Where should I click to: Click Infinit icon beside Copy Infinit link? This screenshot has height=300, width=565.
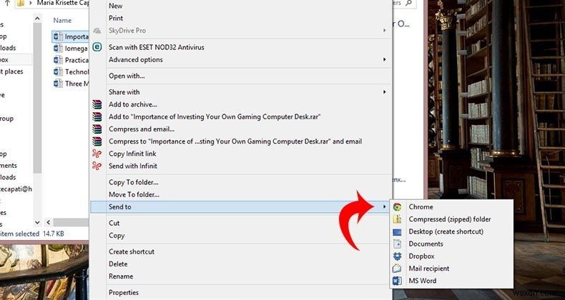coord(97,154)
